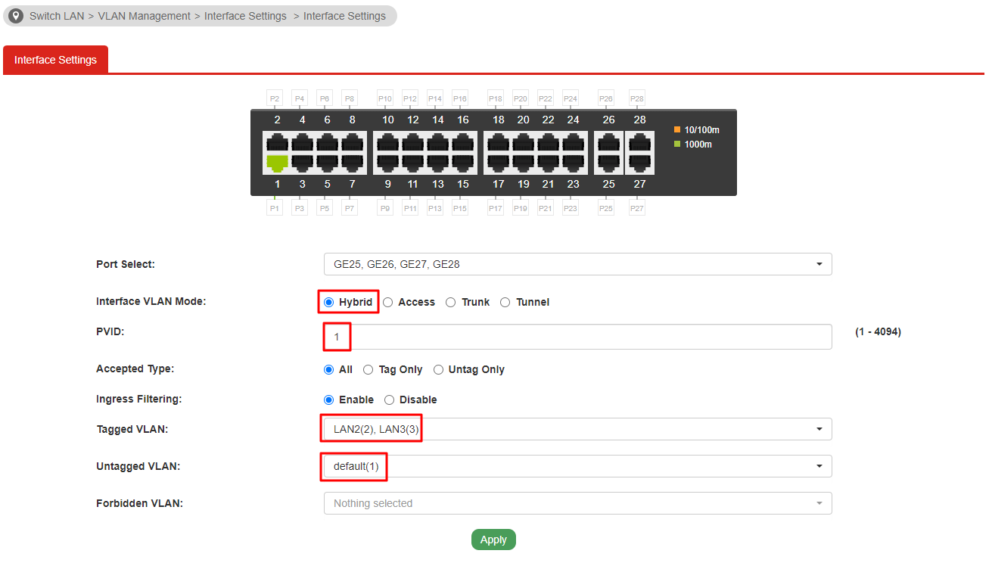This screenshot has height=566, width=992.
Task: Click the PVID input field
Action: point(577,337)
